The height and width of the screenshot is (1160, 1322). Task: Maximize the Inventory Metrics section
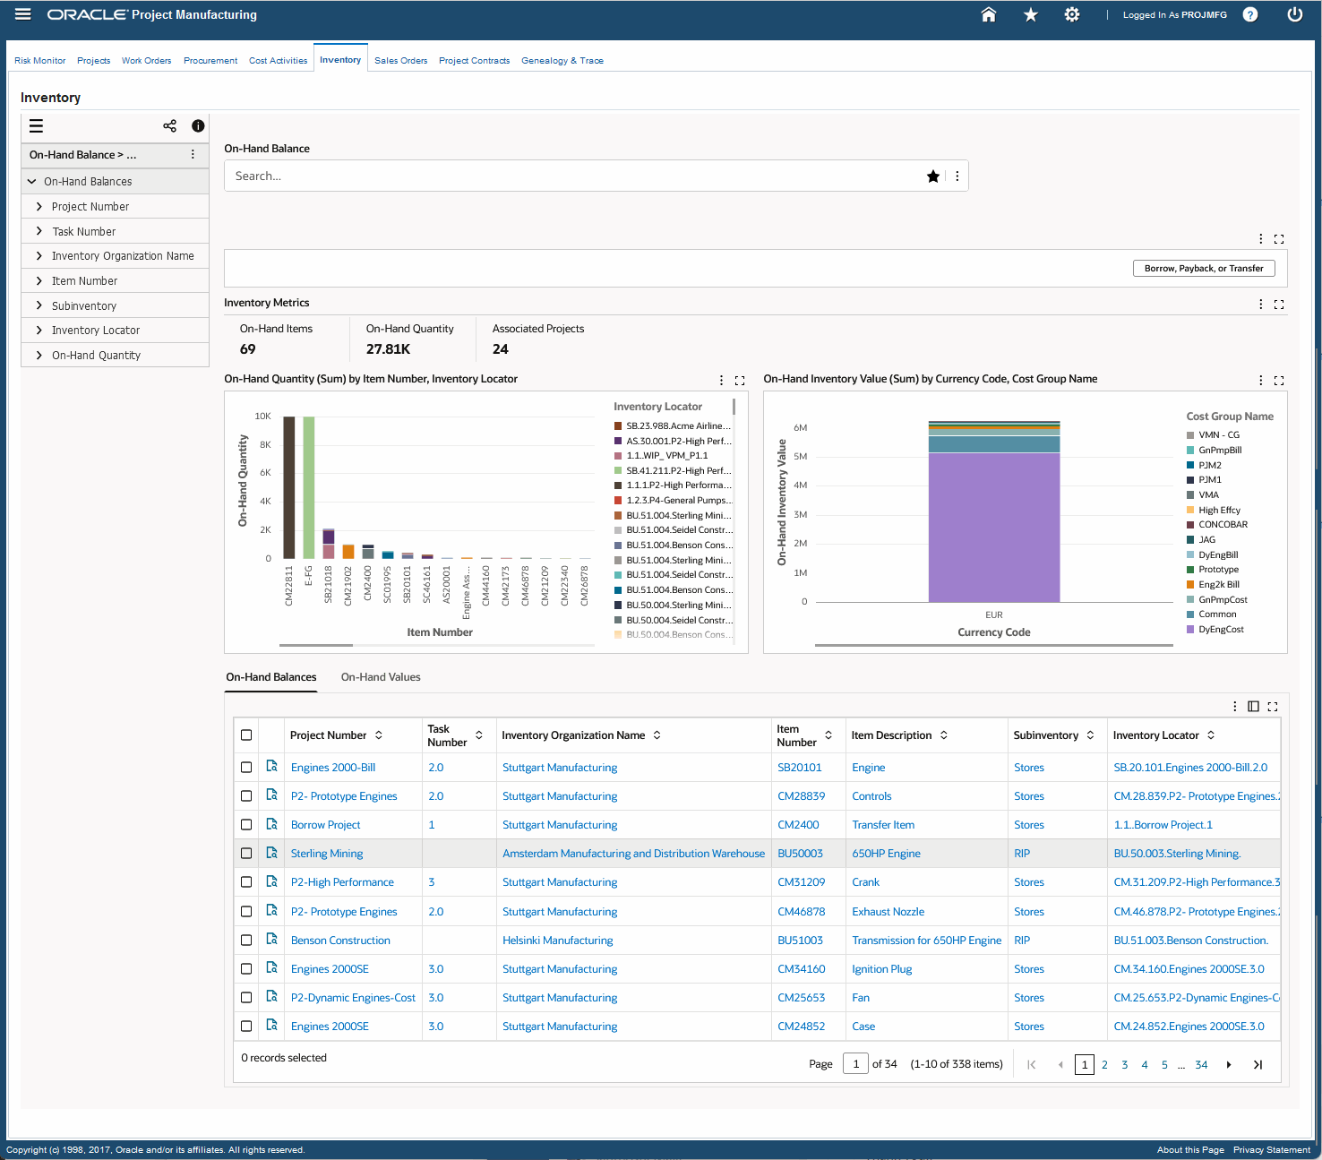point(1279,305)
